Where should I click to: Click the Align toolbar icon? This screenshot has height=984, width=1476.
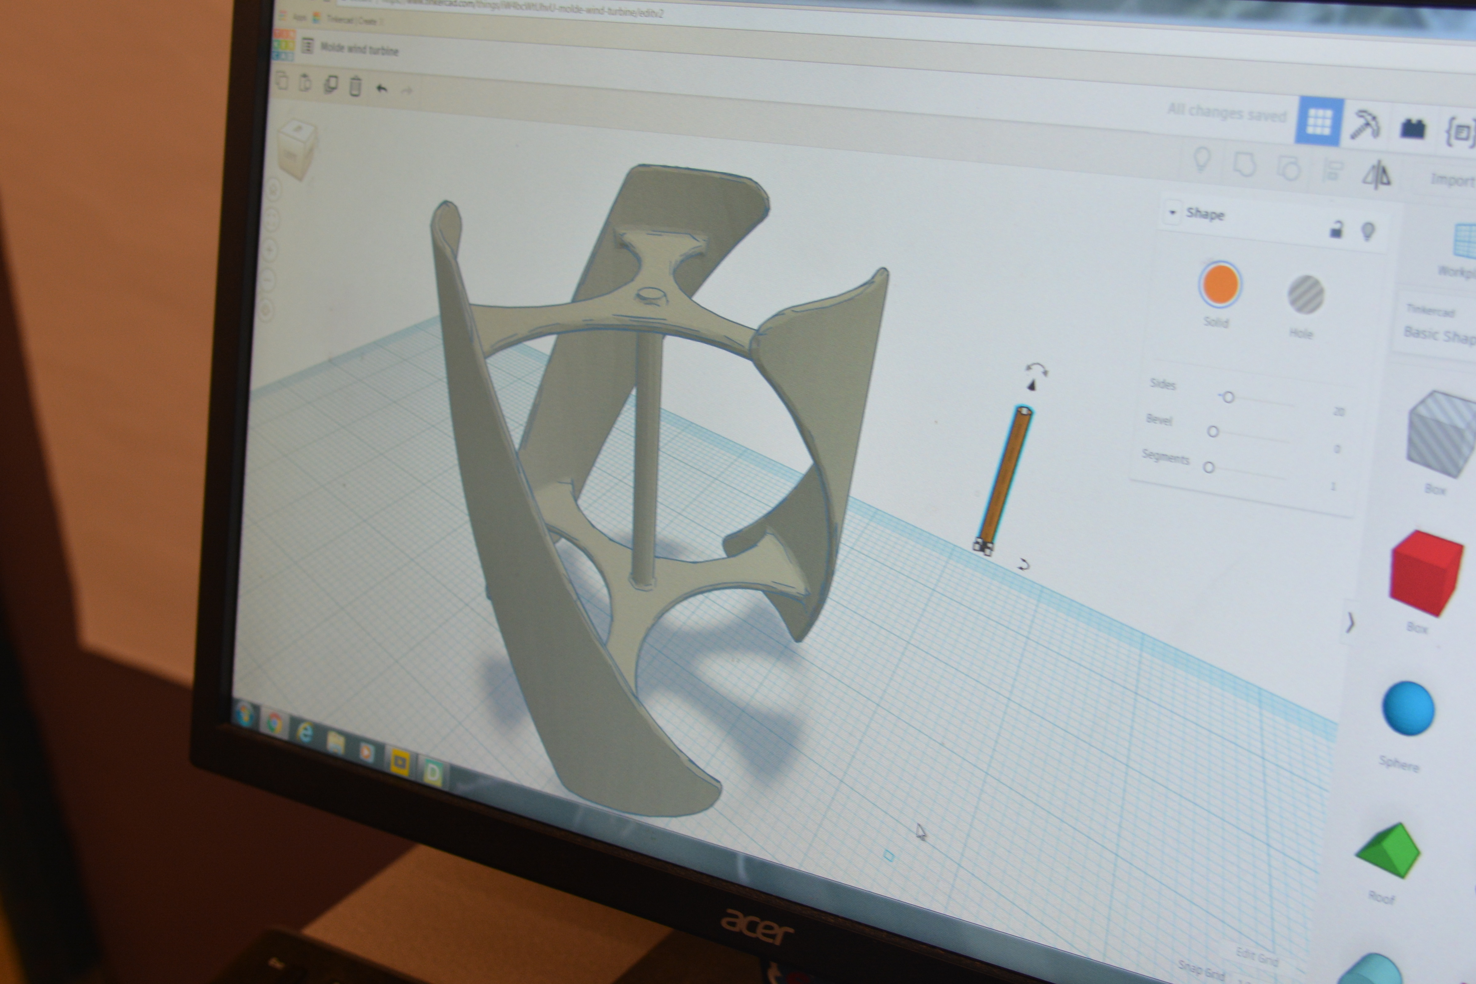(x=1332, y=171)
